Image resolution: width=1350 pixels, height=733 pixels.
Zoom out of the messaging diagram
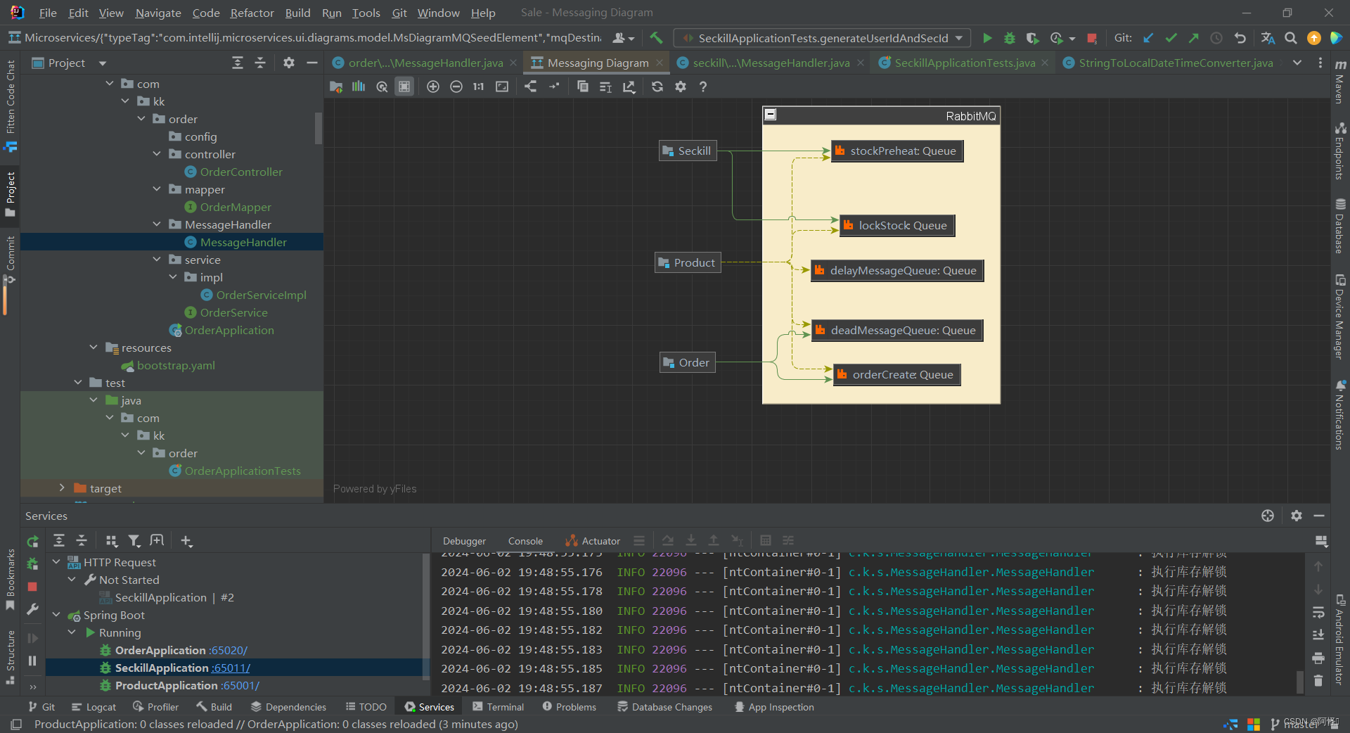pos(456,87)
